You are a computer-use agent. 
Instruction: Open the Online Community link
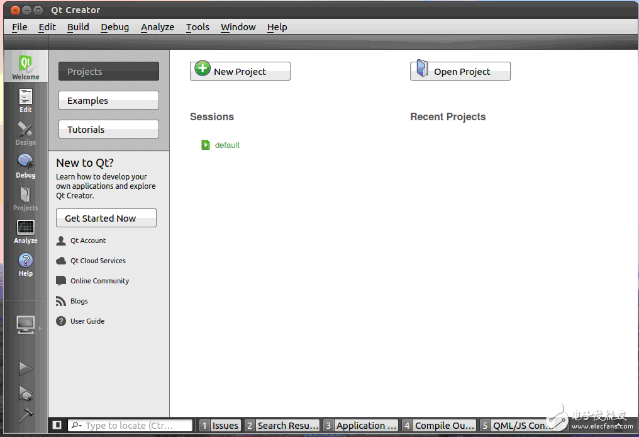[99, 281]
